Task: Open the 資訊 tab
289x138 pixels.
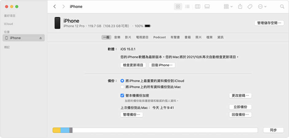Action: (221, 37)
